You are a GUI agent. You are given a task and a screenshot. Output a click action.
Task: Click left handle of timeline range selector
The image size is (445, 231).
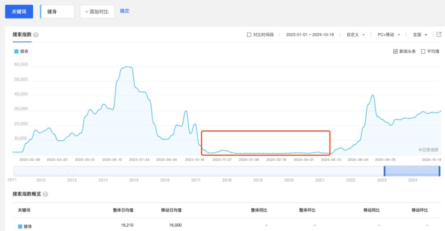click(x=384, y=171)
